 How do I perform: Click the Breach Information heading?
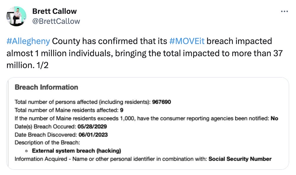point(46,87)
